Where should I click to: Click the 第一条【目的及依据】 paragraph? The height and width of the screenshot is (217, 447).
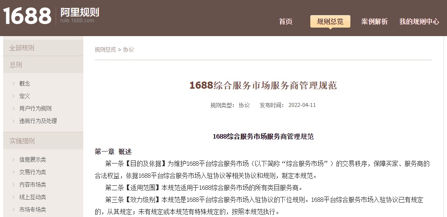(262, 170)
